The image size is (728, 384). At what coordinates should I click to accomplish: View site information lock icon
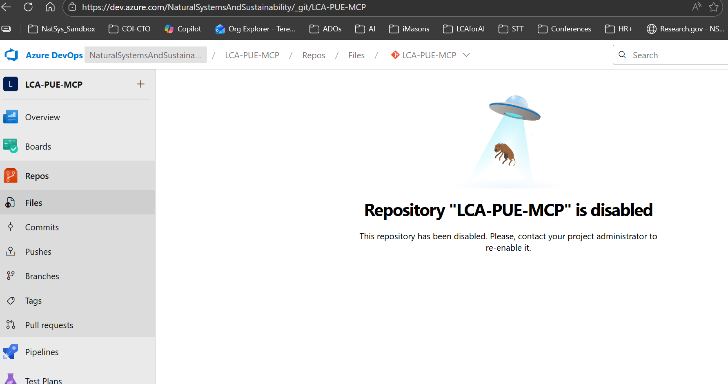72,7
